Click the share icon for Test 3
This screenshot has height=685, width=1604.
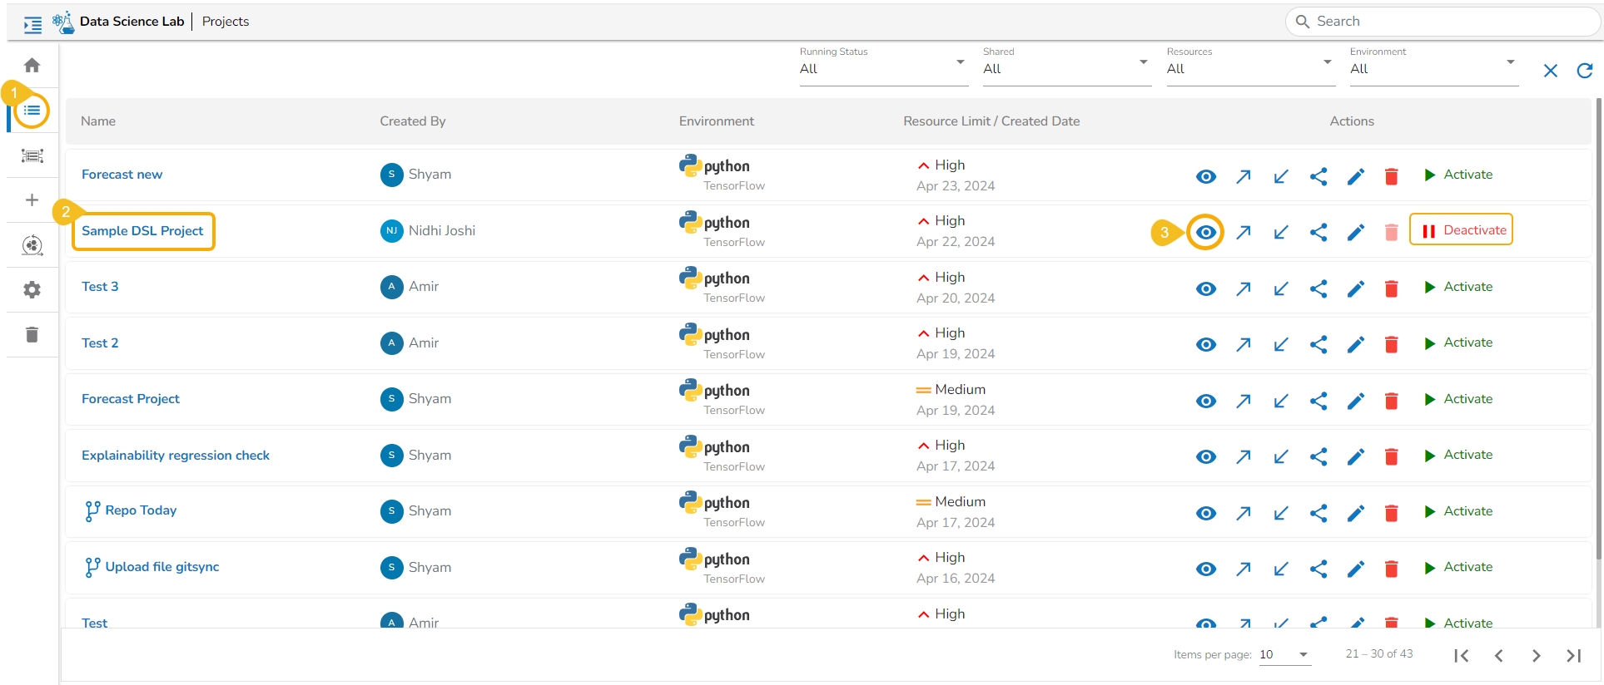click(x=1318, y=288)
